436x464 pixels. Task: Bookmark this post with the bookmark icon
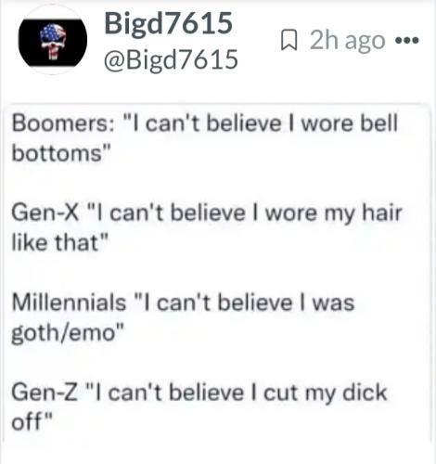pos(289,40)
